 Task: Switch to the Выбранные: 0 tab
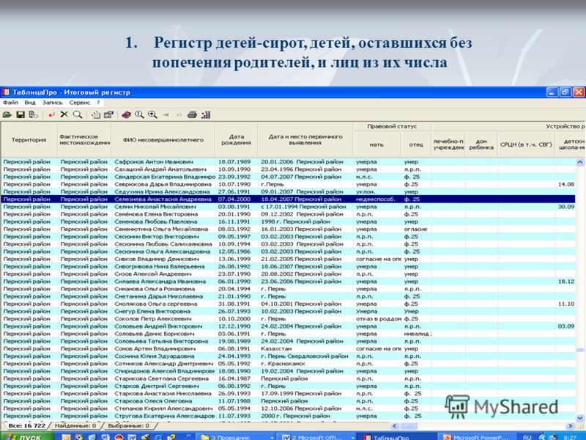tap(129, 425)
